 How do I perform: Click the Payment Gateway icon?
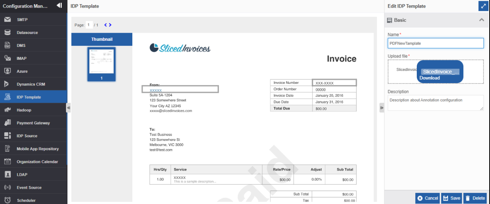(x=7, y=123)
